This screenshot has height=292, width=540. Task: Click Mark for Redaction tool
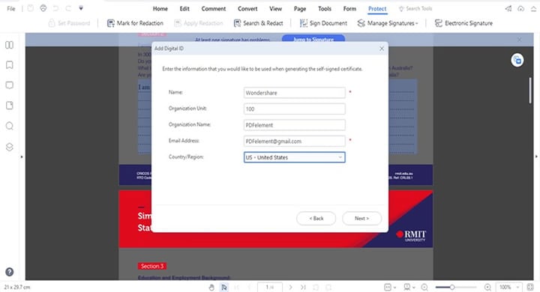pos(135,23)
